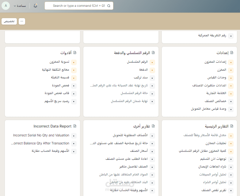
Task: Click the orange dot beside قسيمة التعبئة
Action: tap(74, 78)
